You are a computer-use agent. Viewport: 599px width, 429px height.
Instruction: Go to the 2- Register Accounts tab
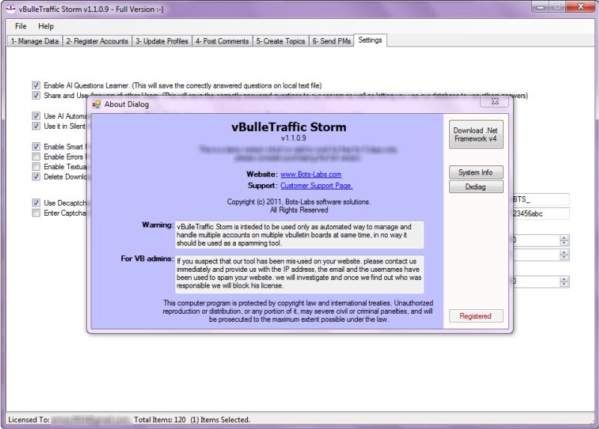click(97, 41)
